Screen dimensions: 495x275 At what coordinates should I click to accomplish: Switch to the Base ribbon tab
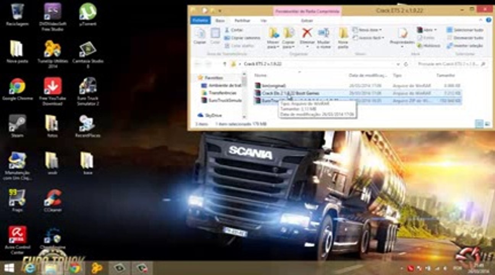(x=220, y=20)
